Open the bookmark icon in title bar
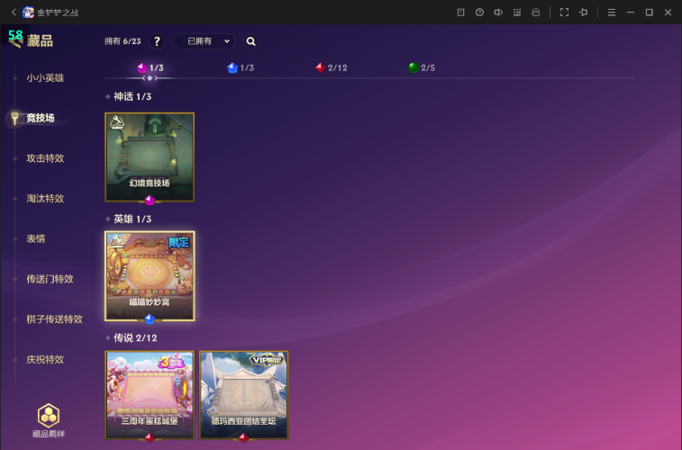 tap(460, 13)
